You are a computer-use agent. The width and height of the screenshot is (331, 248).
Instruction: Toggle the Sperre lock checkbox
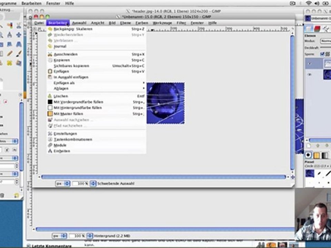click(322, 54)
